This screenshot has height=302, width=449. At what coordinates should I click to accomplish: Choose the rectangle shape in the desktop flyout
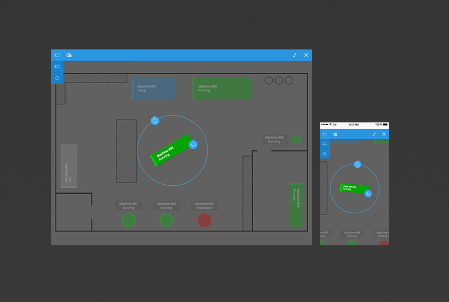(57, 66)
